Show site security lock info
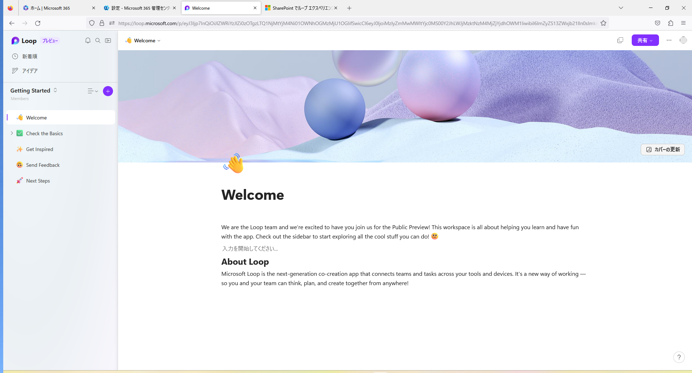692x373 pixels. pos(102,23)
